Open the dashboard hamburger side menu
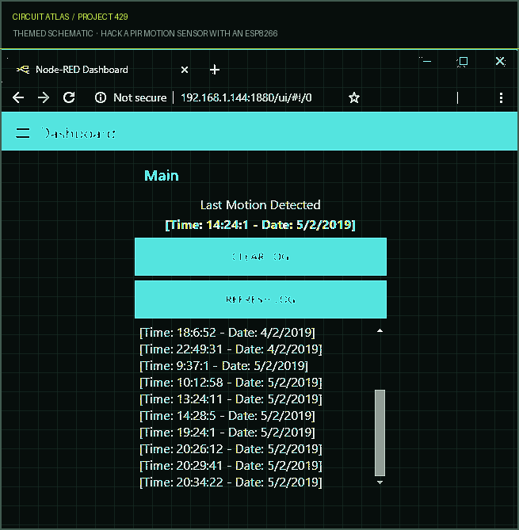 click(x=23, y=133)
